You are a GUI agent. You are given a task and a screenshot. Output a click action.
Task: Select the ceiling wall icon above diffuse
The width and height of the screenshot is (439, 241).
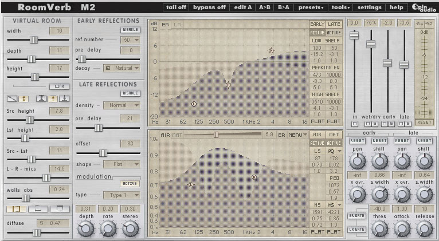point(60,209)
